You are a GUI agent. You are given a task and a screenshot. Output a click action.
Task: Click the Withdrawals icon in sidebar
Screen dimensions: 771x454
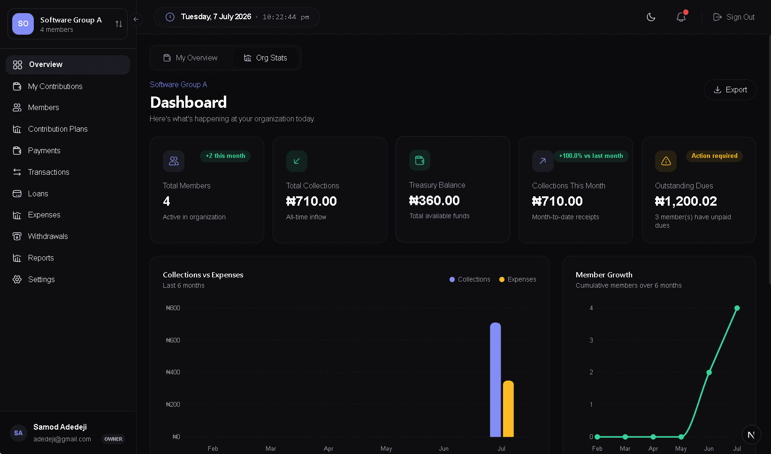click(x=17, y=236)
